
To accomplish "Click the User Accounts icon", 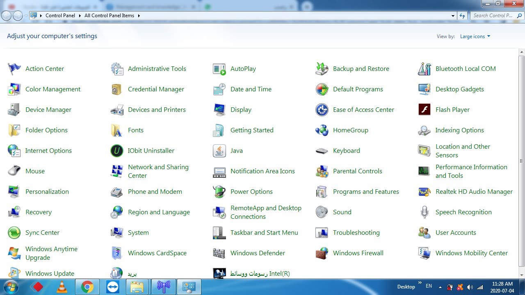I will (x=425, y=233).
